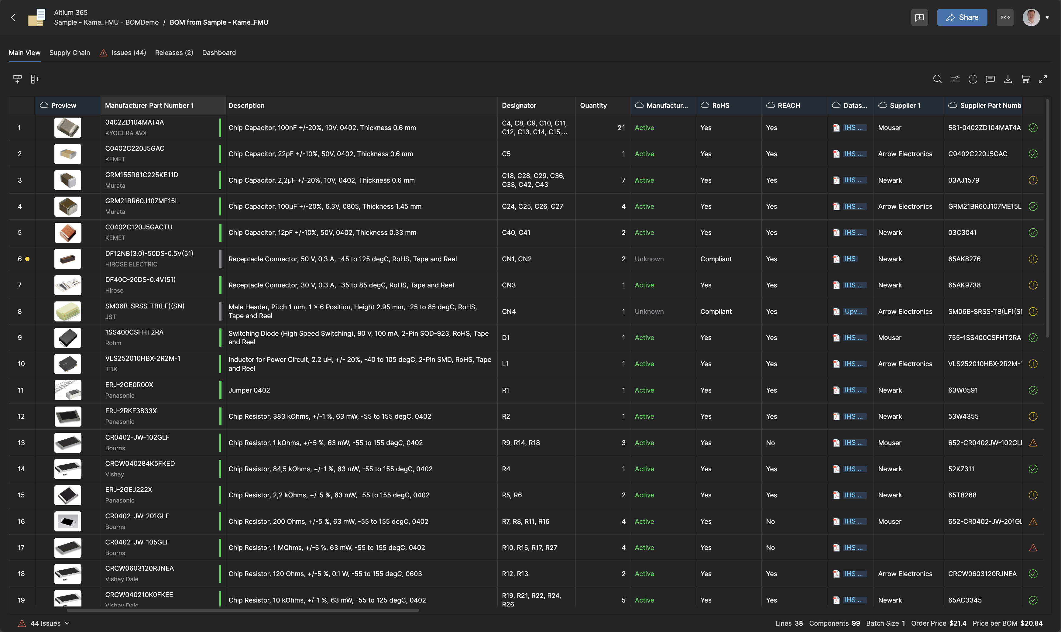Click the search magnifier icon in toolbar
1061x632 pixels.
coord(937,79)
